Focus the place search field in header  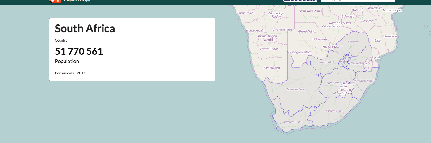[358, 1]
